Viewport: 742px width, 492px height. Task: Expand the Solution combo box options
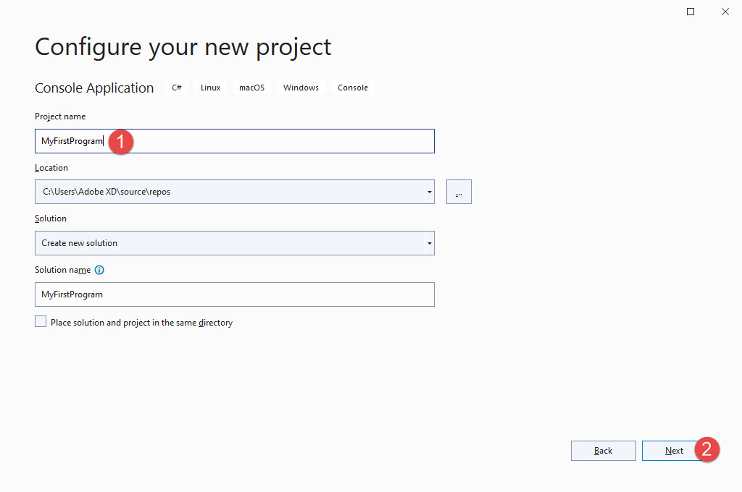pos(429,243)
